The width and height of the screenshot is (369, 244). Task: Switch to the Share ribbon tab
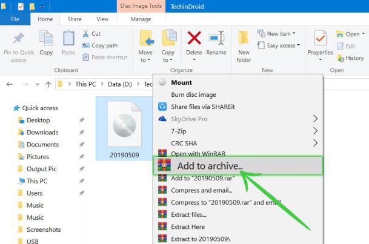point(75,19)
